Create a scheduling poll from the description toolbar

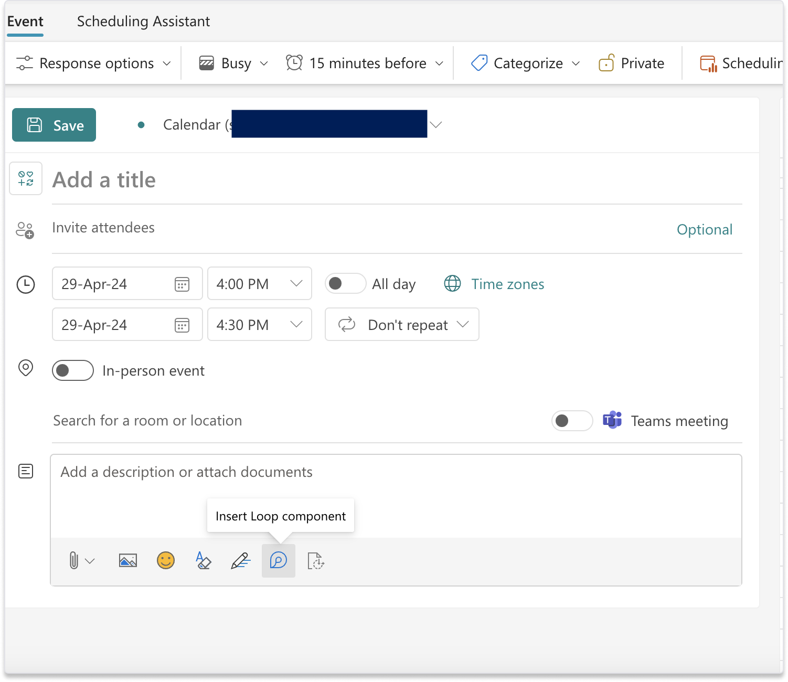click(x=316, y=561)
